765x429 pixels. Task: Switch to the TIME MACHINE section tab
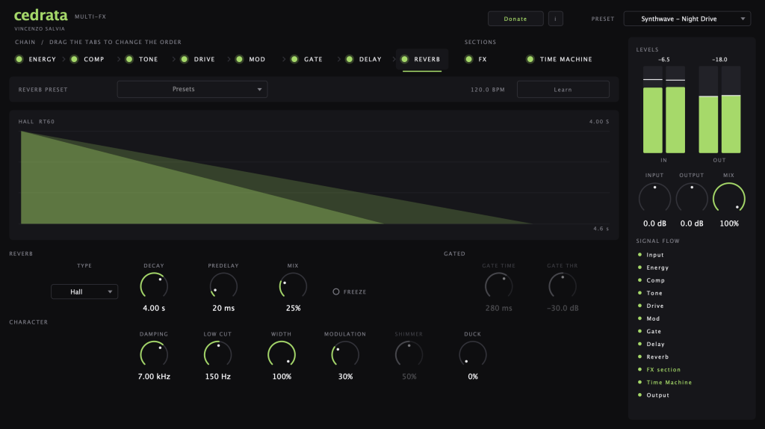pyautogui.click(x=566, y=60)
